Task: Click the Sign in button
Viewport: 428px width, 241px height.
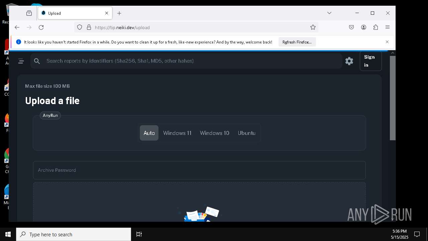Action: coord(370,61)
